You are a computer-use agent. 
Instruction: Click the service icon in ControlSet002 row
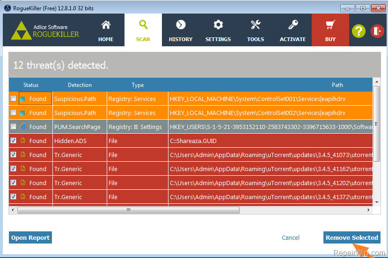(x=23, y=113)
